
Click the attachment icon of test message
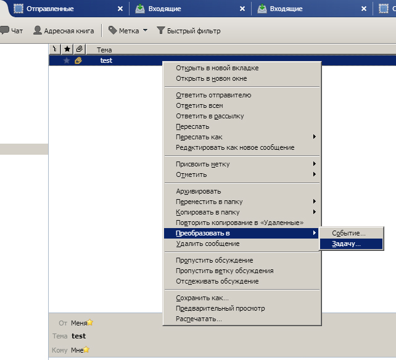point(78,60)
